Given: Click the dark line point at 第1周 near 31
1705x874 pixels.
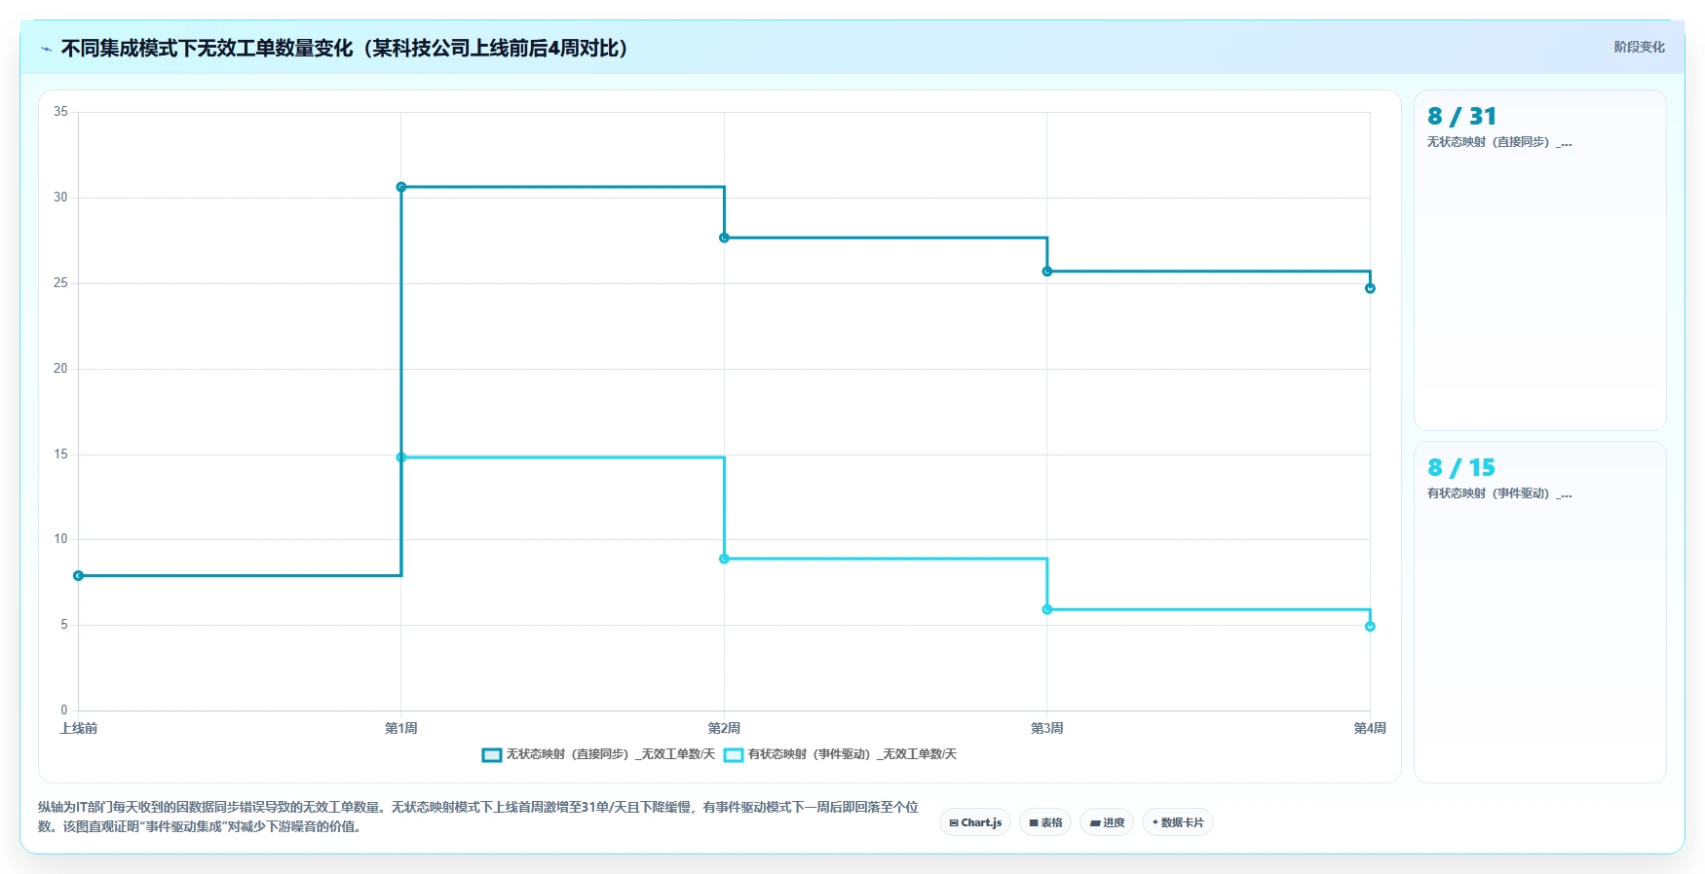Looking at the screenshot, I should 401,187.
